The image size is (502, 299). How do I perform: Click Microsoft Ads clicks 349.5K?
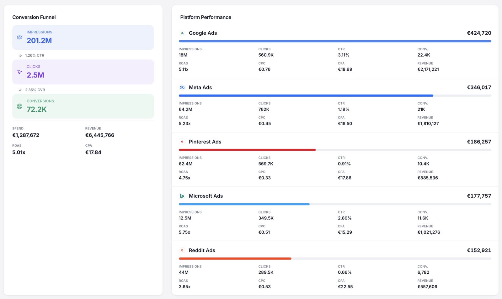click(x=266, y=218)
